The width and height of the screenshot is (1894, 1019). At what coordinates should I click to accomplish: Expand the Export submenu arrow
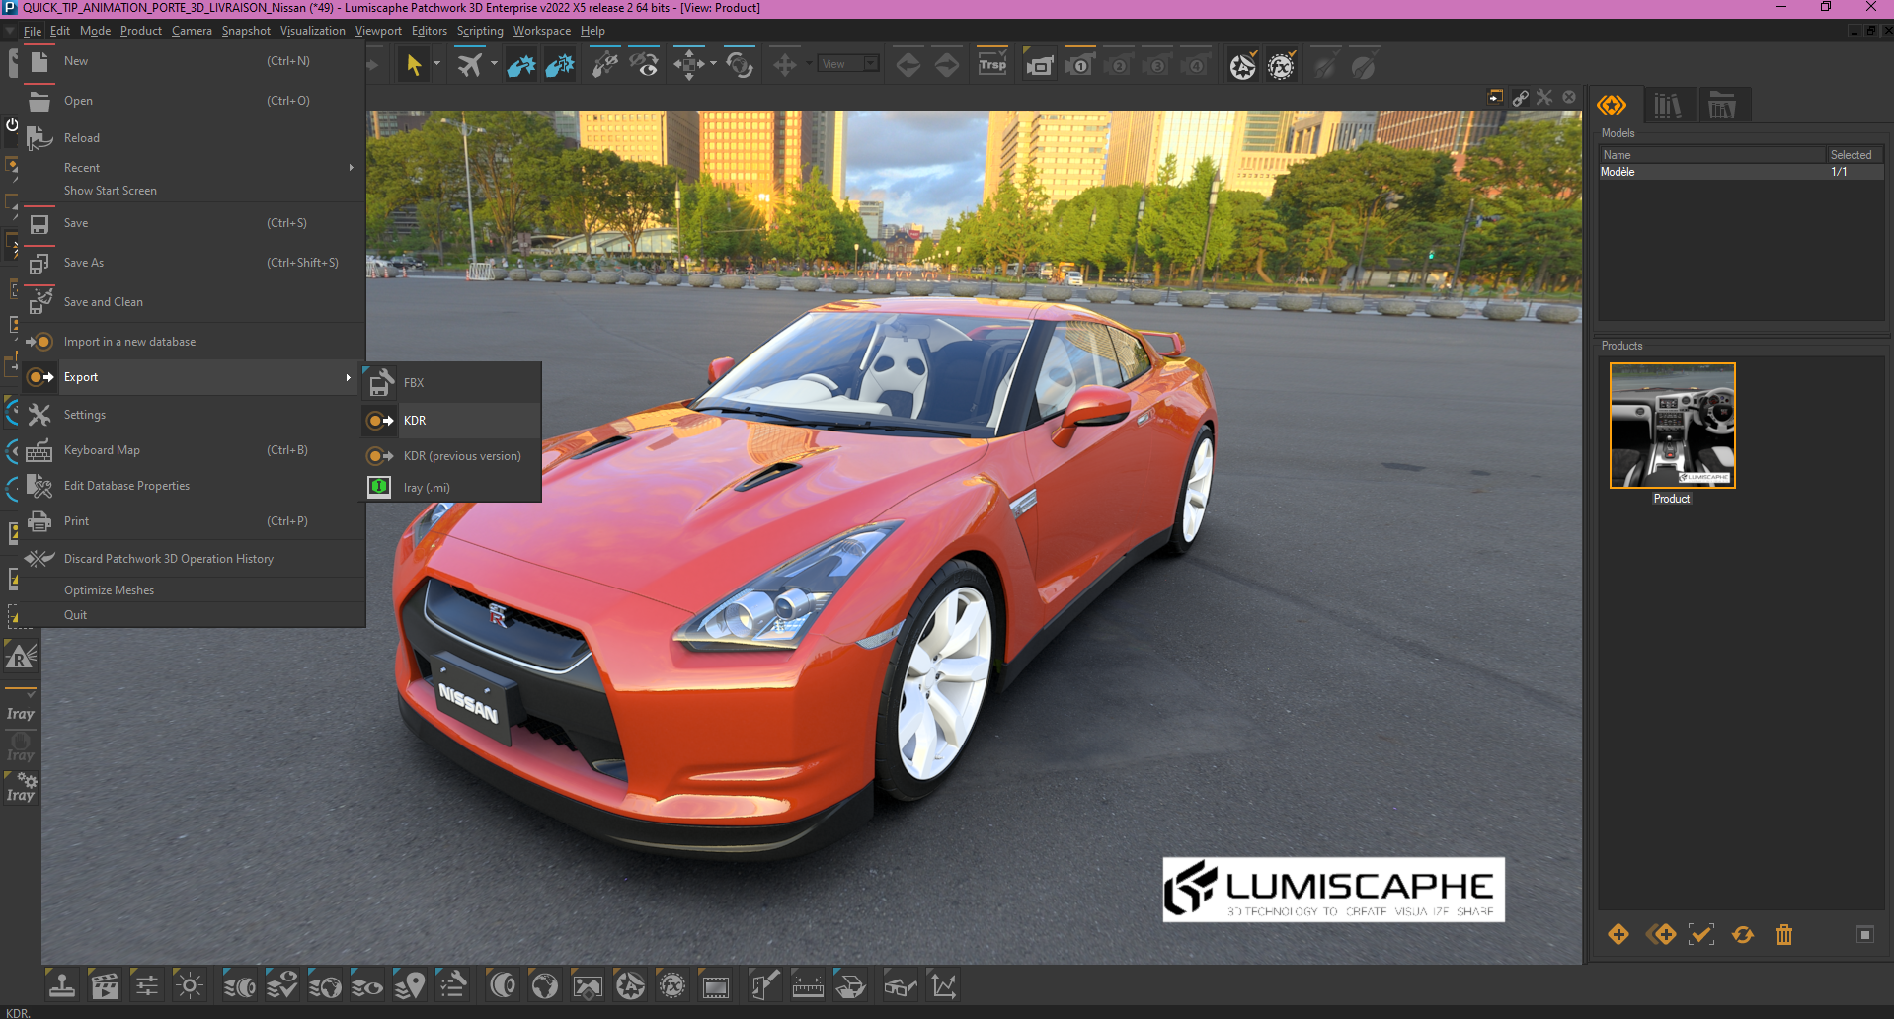pyautogui.click(x=348, y=377)
